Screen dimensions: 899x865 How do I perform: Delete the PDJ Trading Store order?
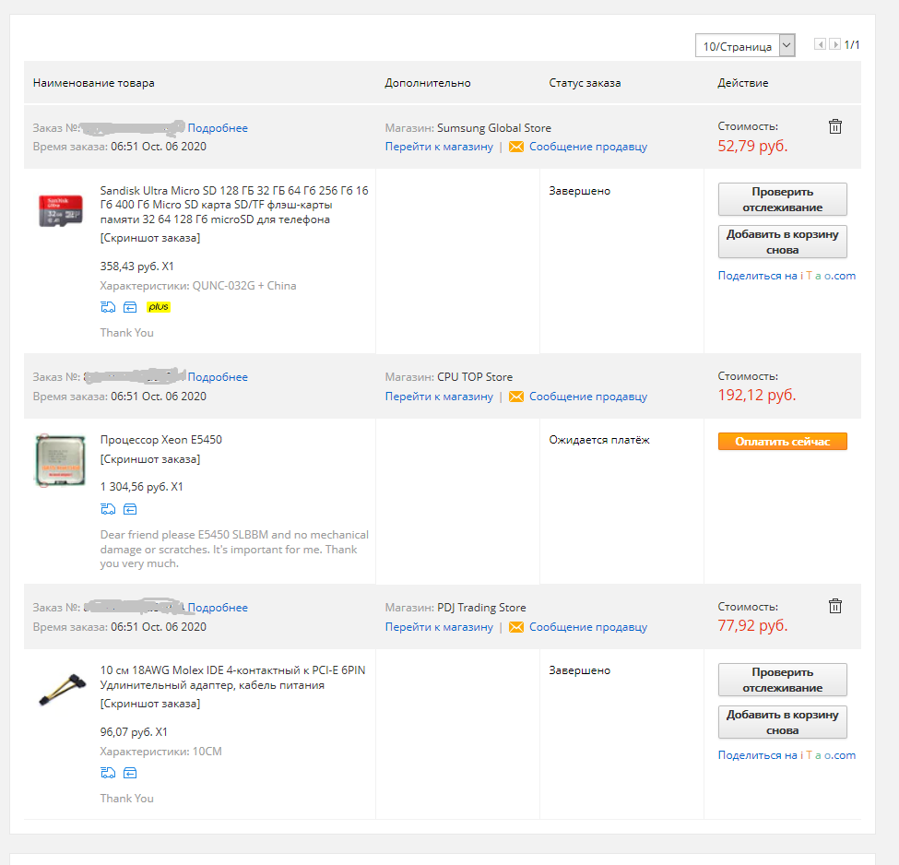[834, 606]
